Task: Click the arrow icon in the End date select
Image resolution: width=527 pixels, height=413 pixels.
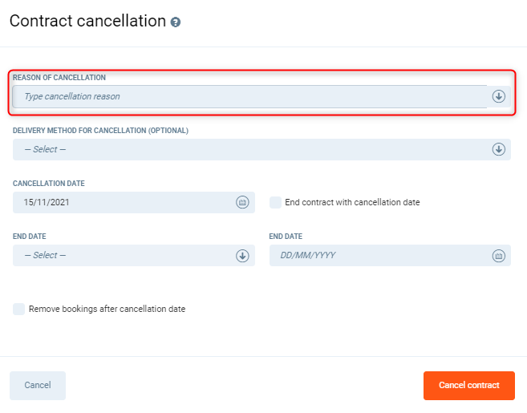Action: click(242, 255)
